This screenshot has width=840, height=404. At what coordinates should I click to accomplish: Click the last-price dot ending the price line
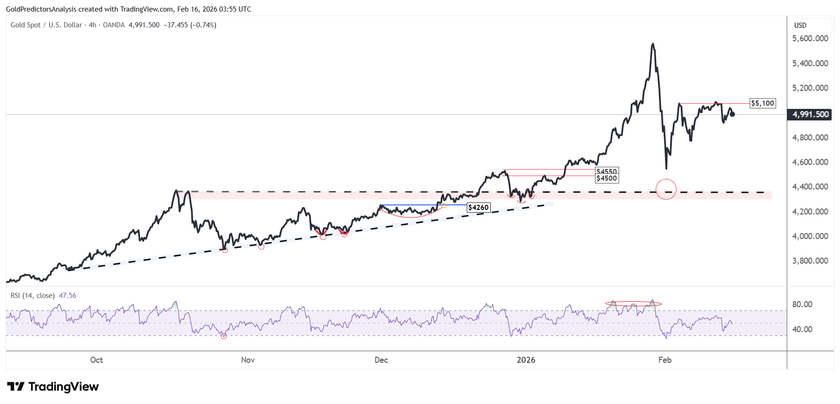[732, 114]
